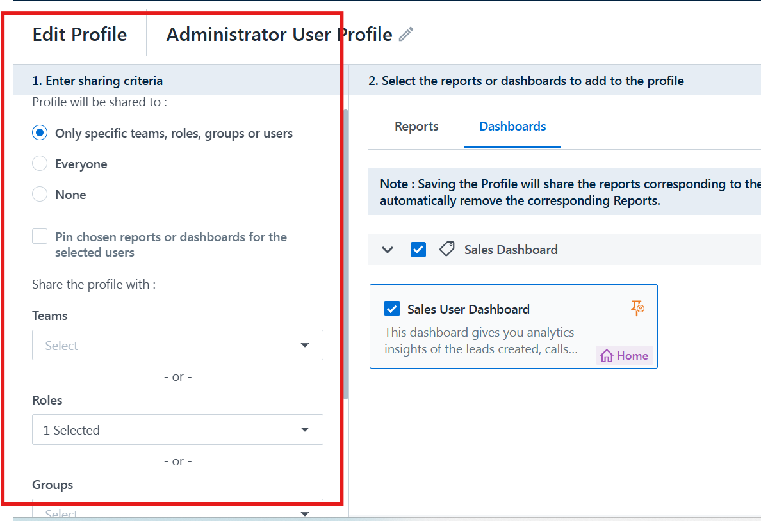Uncheck the Sales Dashboard group checkbox

(x=418, y=250)
